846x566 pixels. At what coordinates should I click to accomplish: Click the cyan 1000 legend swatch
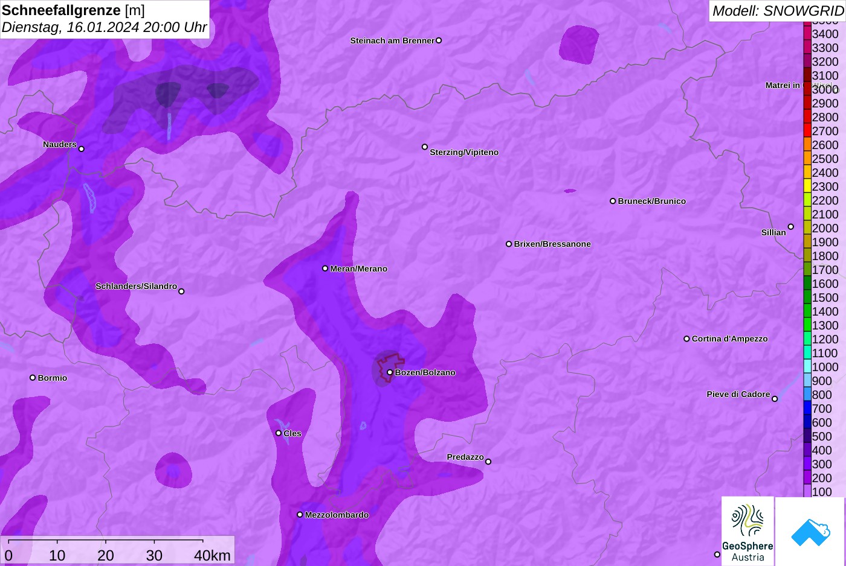click(x=807, y=367)
